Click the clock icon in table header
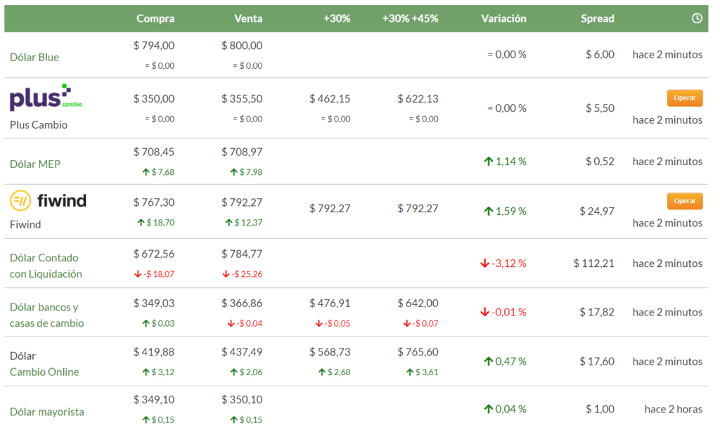 coord(697,19)
